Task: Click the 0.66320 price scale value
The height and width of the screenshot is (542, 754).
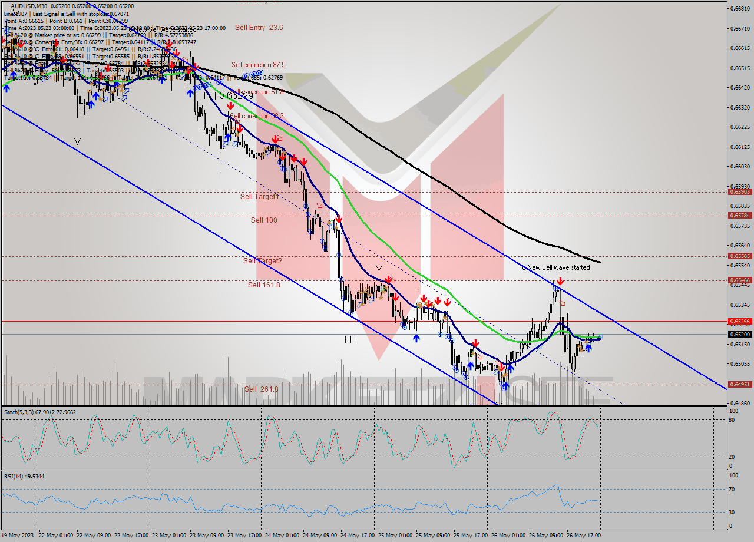Action: (740, 107)
